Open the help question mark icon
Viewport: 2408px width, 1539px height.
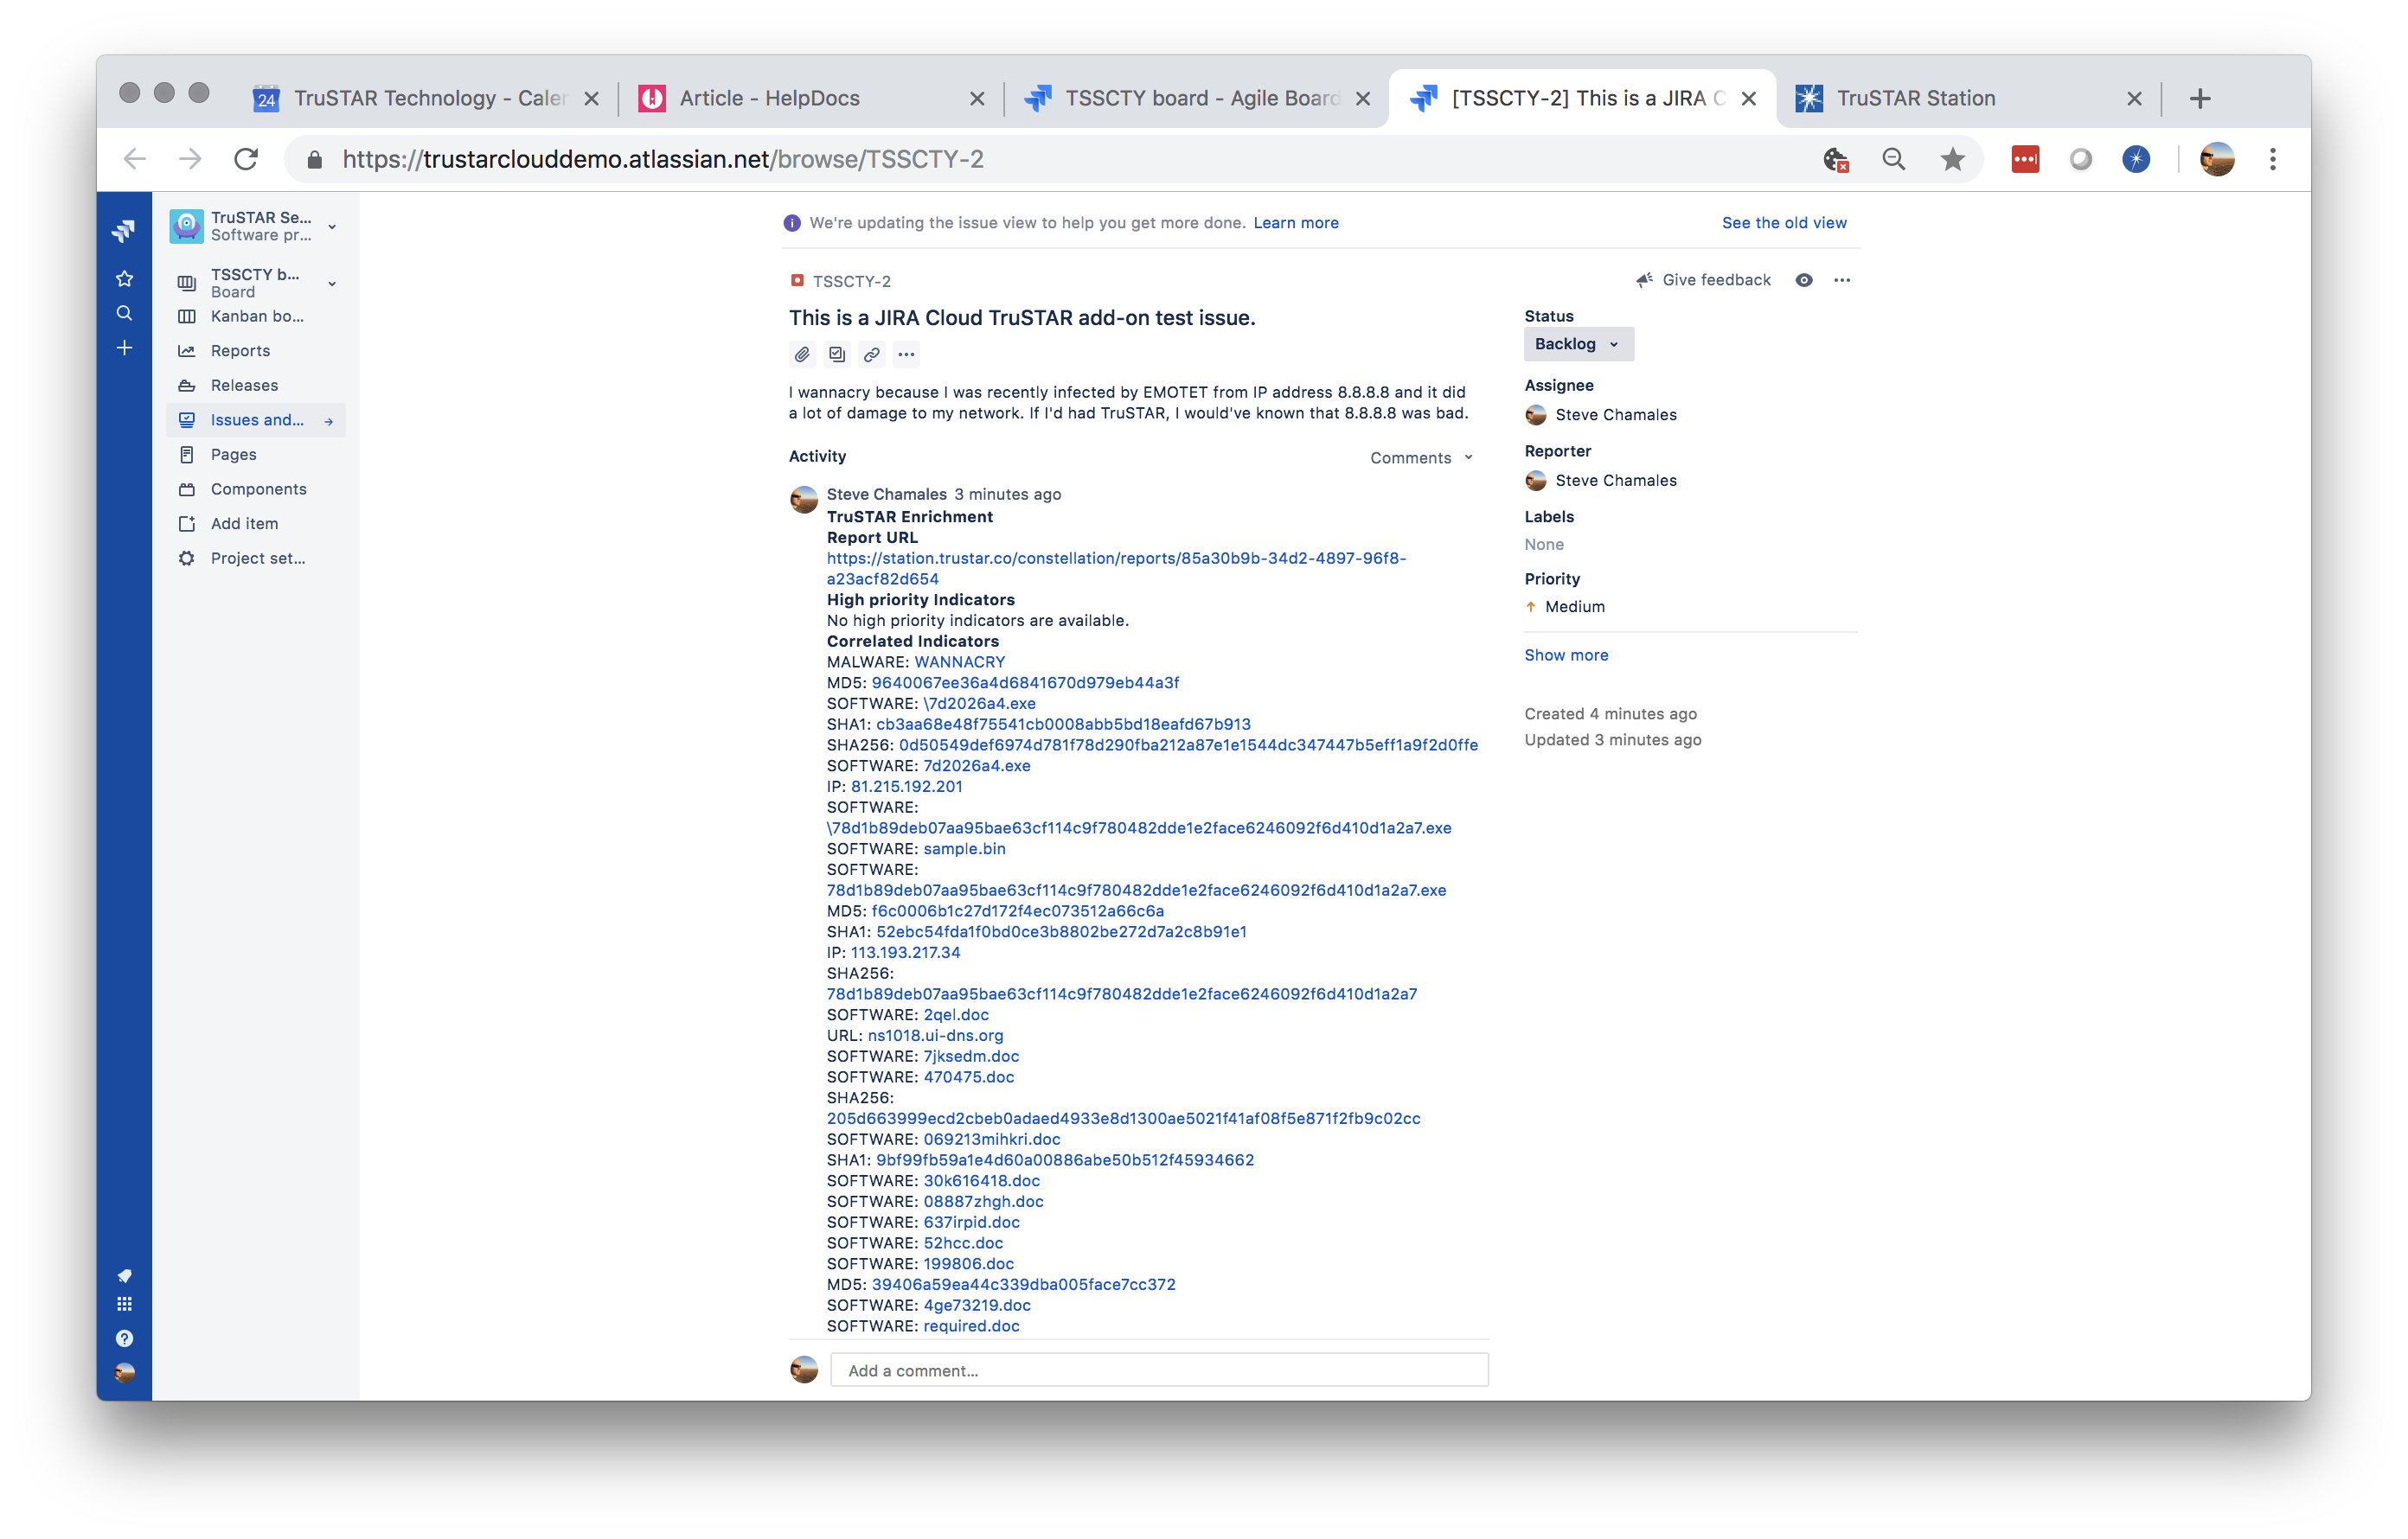coord(124,1338)
